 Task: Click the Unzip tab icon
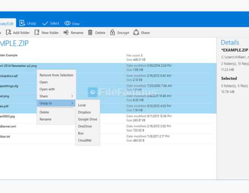tap(22, 23)
